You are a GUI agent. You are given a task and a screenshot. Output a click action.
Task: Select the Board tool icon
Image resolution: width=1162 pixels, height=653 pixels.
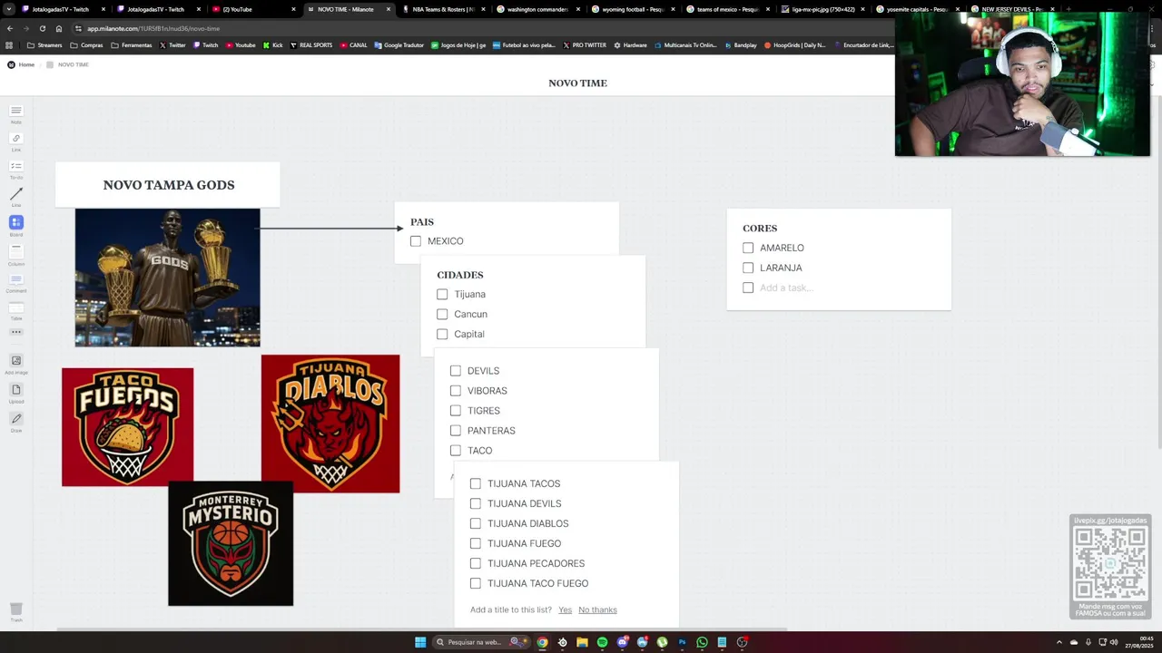tap(15, 222)
